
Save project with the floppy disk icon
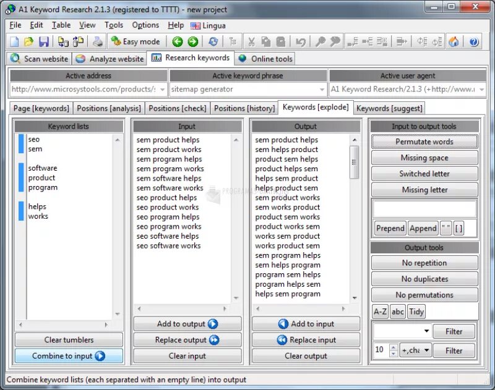pos(43,41)
